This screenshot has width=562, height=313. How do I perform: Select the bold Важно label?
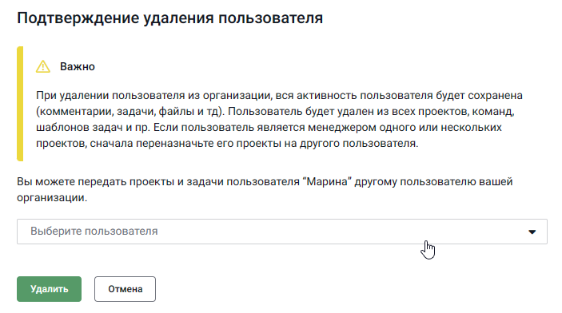[x=78, y=66]
